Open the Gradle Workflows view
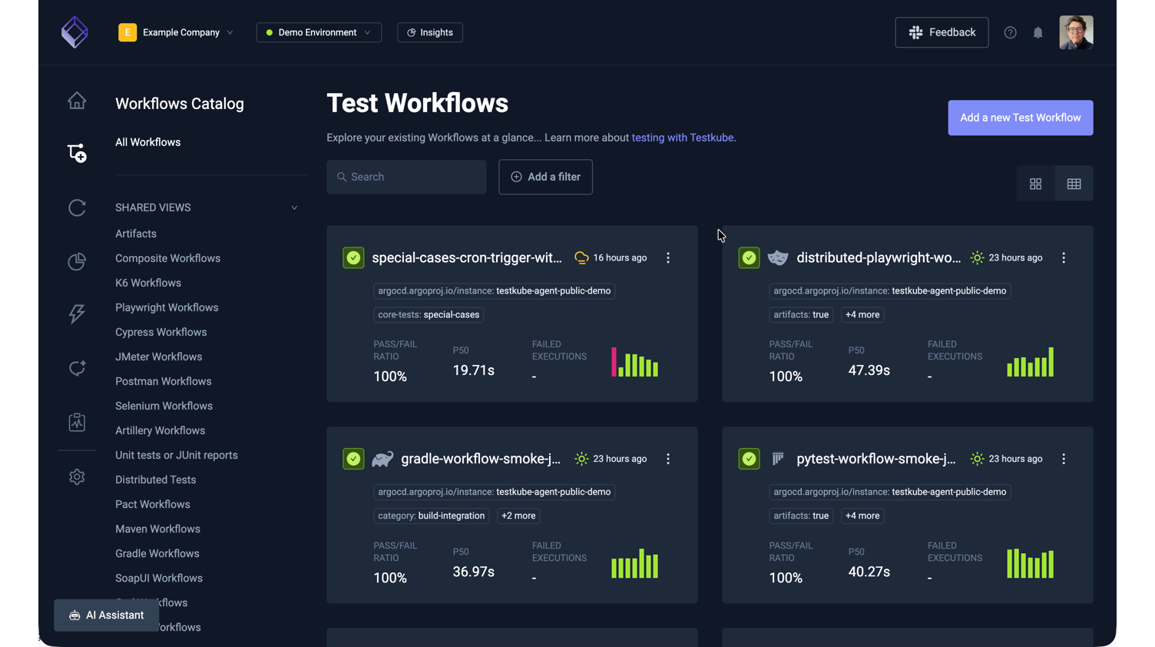The height and width of the screenshot is (647, 1155). point(157,553)
